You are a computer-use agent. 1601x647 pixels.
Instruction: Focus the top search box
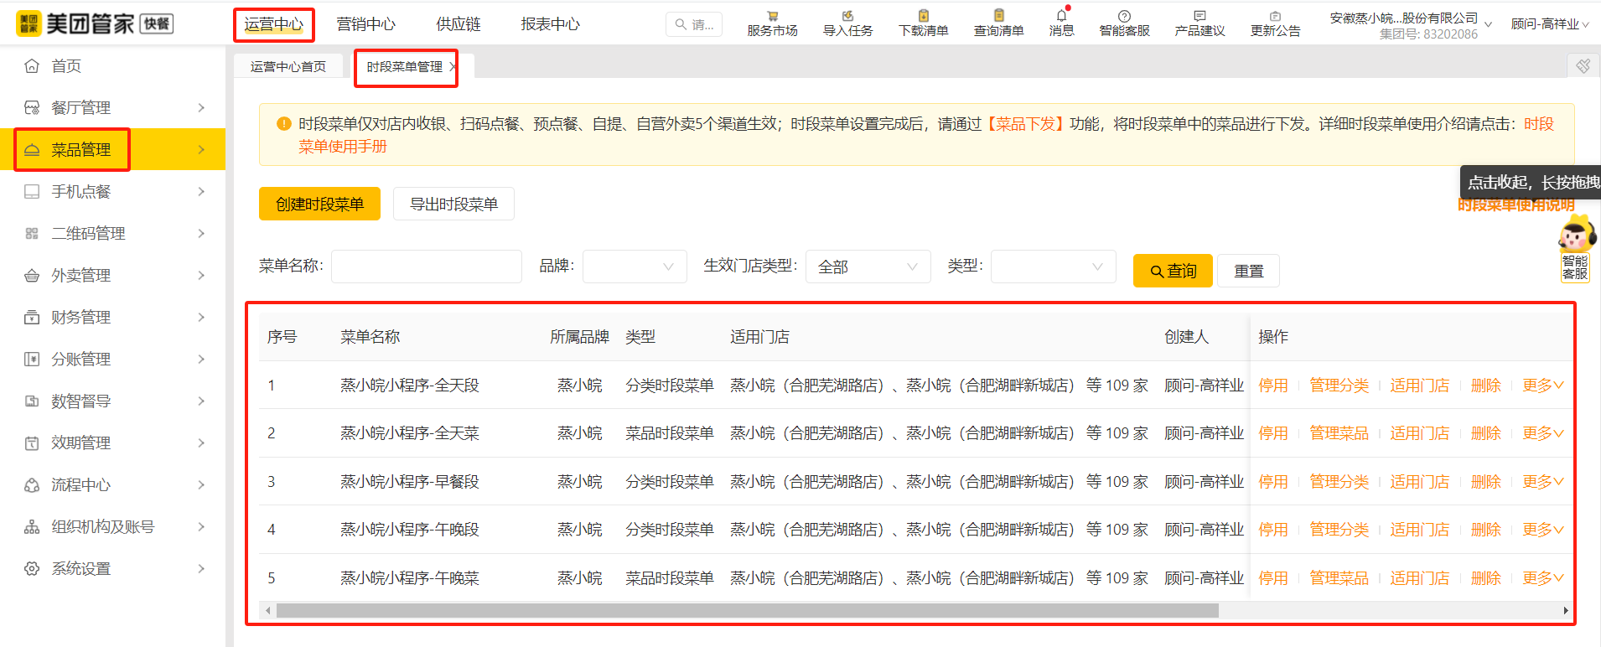click(x=694, y=24)
